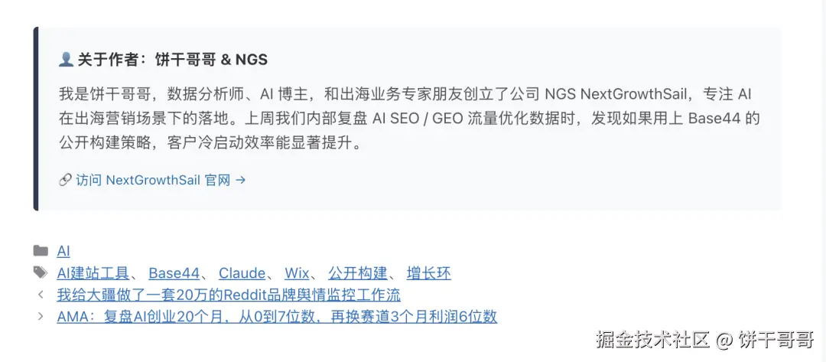Image resolution: width=826 pixels, height=362 pixels.
Task: Select the Base44 tag link
Action: tap(174, 273)
